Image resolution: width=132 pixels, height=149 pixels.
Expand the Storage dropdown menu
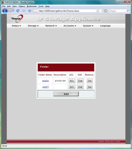(33, 26)
